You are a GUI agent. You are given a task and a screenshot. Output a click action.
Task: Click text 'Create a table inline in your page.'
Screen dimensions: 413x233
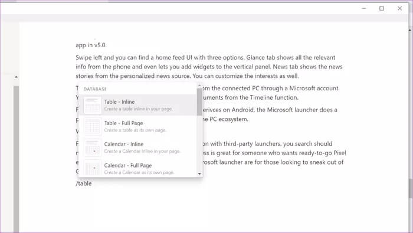coord(139,109)
